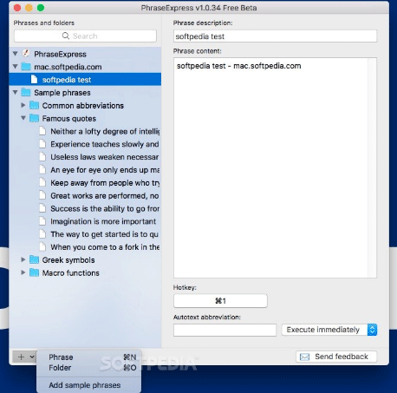Select the 'softpedia test' phrase row
397x393 pixels.
pyautogui.click(x=85, y=79)
